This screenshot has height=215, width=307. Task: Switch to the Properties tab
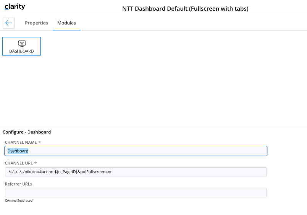[x=36, y=23]
